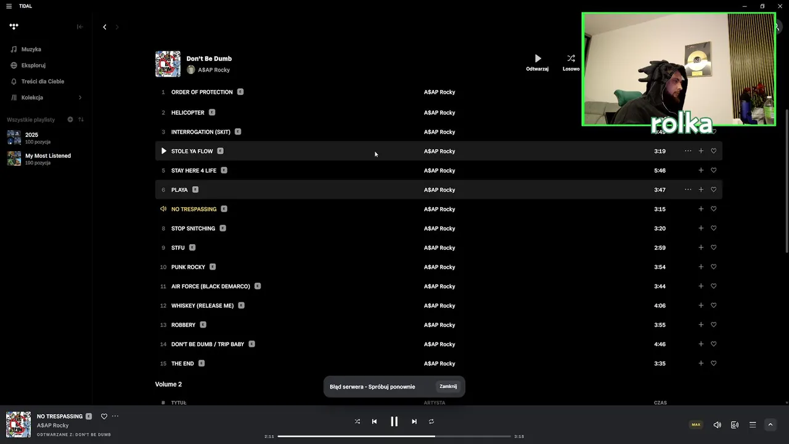
Task: Toggle shuffle in playback controls
Action: [357, 422]
